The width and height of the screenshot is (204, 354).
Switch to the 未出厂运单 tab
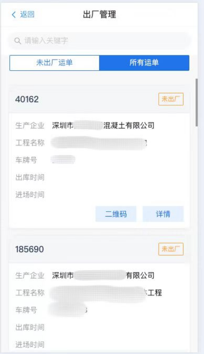point(54,63)
